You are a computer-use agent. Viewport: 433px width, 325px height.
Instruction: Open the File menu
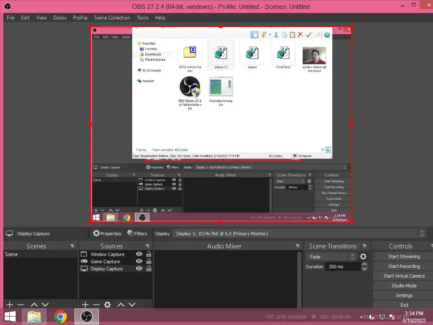click(11, 18)
